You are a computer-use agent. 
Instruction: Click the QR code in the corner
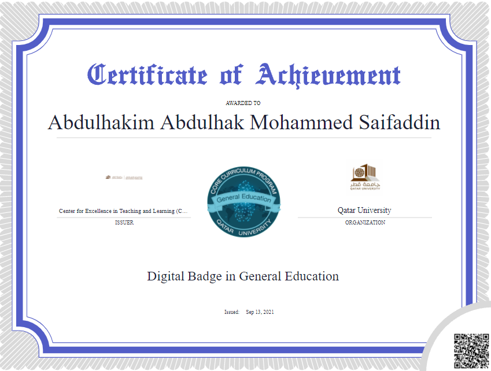[471, 351]
